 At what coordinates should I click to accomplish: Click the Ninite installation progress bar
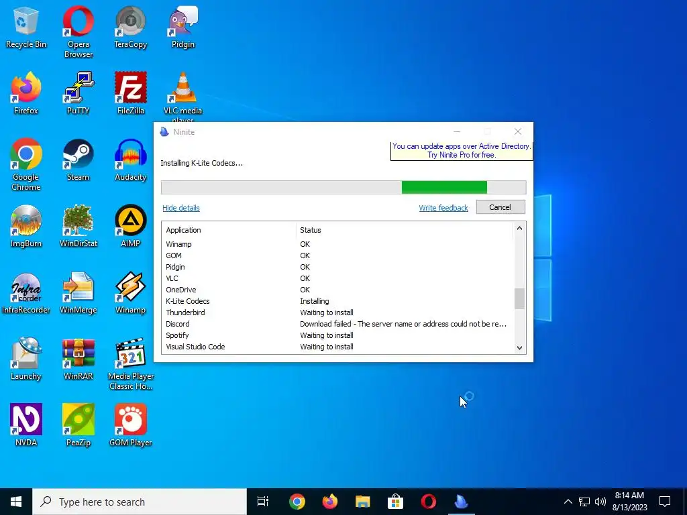click(343, 188)
